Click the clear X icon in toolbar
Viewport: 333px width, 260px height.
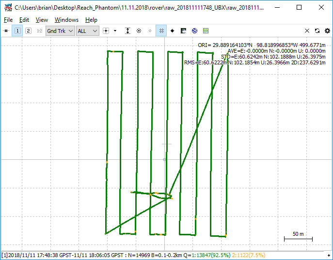[x=307, y=31]
